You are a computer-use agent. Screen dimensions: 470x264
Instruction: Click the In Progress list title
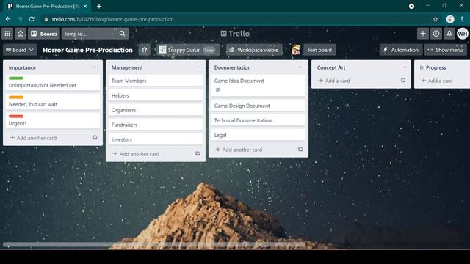point(433,67)
